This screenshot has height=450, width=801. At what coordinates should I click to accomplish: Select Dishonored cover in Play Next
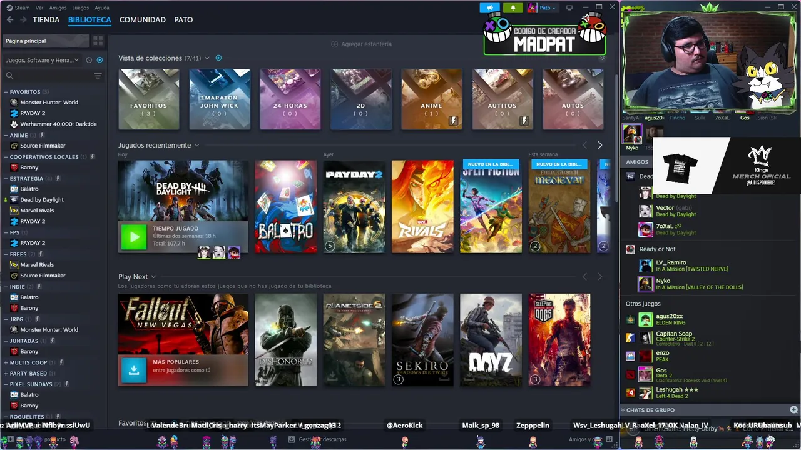(x=285, y=340)
